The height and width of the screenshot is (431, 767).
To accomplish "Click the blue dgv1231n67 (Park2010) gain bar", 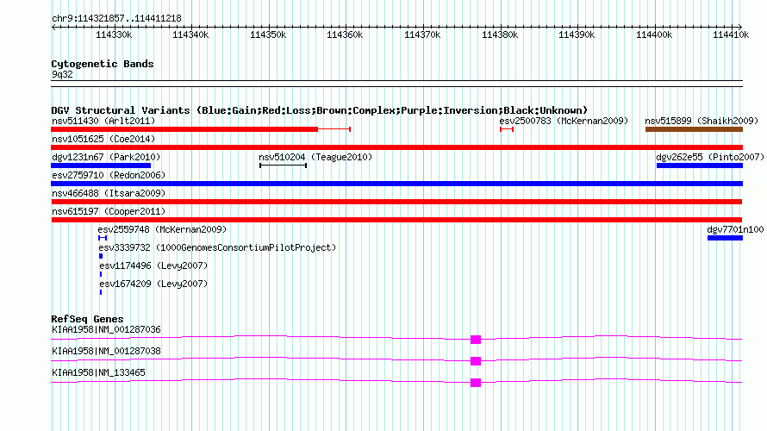I will pyautogui.click(x=101, y=166).
